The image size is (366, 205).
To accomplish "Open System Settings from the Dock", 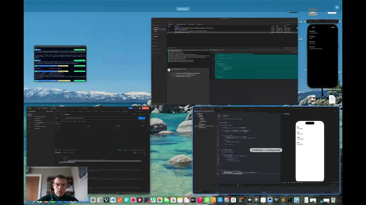I will [x=227, y=200].
